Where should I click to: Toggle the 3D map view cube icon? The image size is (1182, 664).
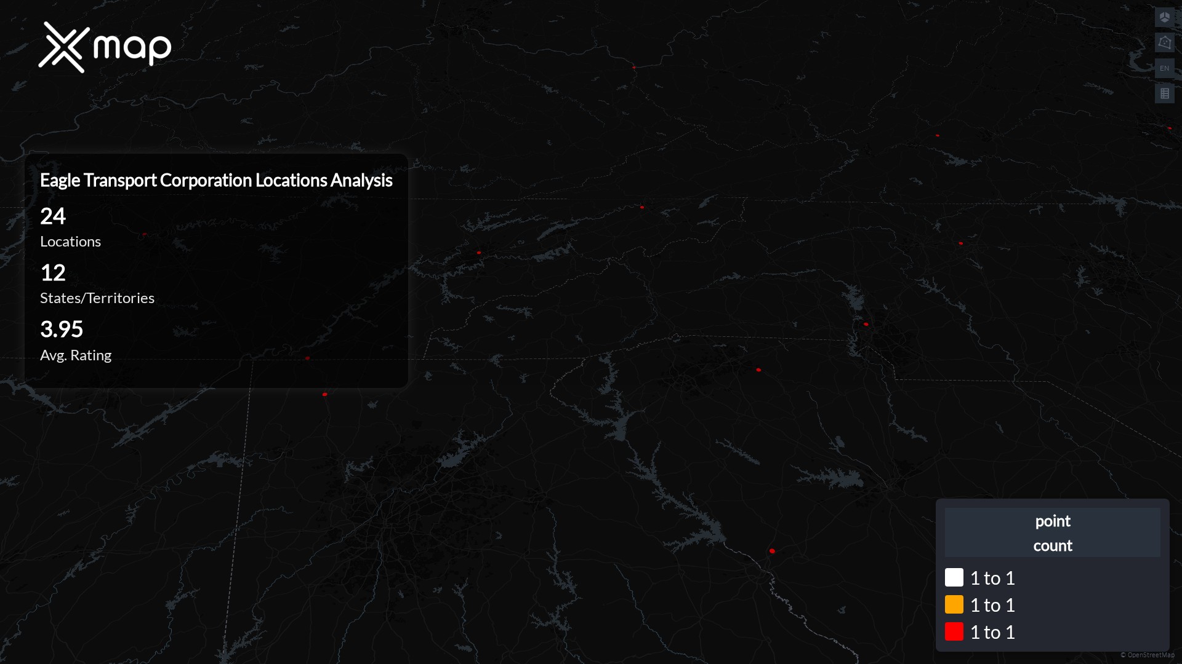click(1164, 17)
